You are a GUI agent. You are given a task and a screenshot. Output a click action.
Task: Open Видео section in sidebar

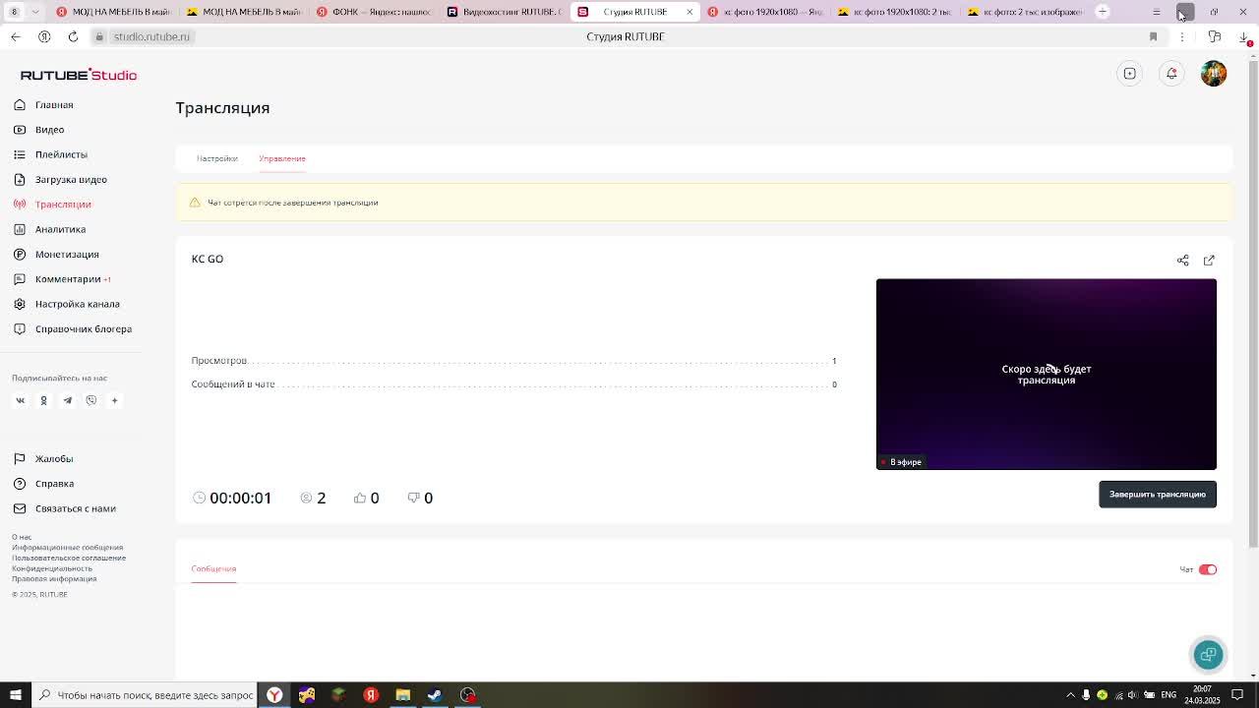point(49,130)
